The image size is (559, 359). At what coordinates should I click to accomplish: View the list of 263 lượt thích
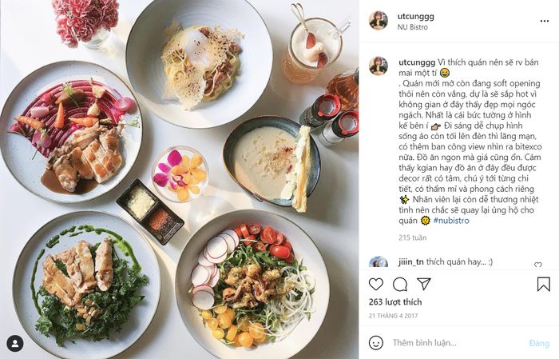(395, 302)
